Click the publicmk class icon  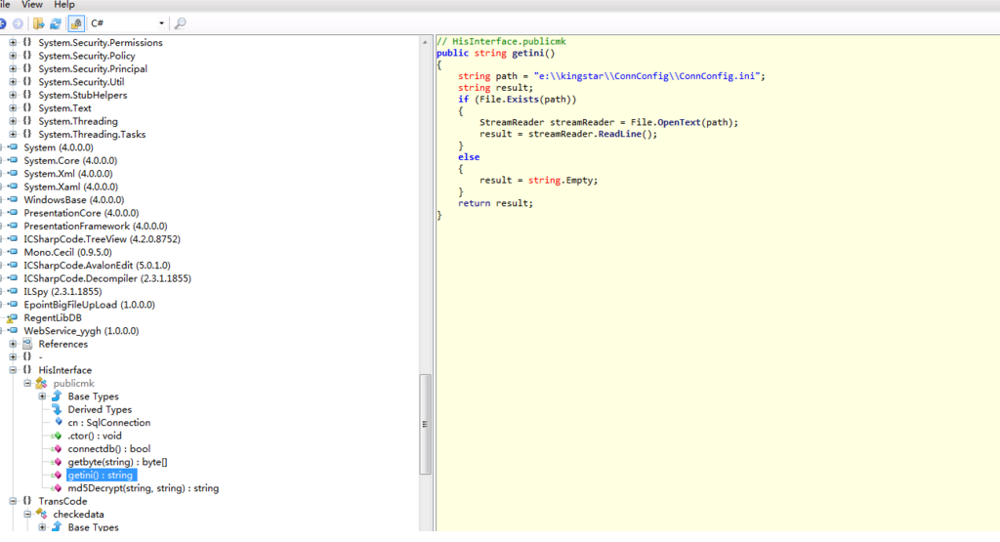[x=41, y=384]
